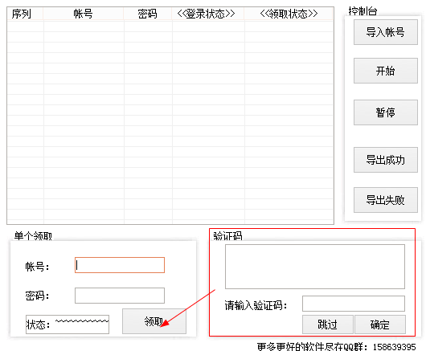The image size is (426, 351).
Task: Focus the 帐号 input field
Action: pyautogui.click(x=120, y=265)
